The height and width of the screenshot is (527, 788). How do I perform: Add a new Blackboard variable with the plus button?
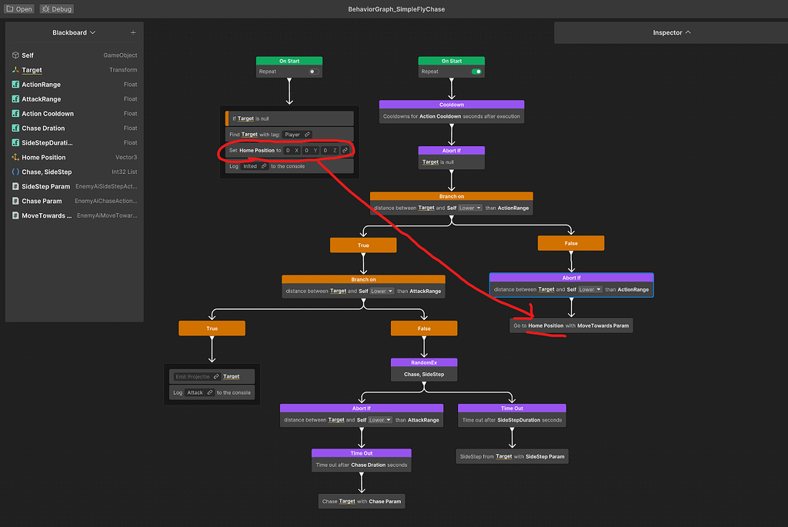click(133, 33)
